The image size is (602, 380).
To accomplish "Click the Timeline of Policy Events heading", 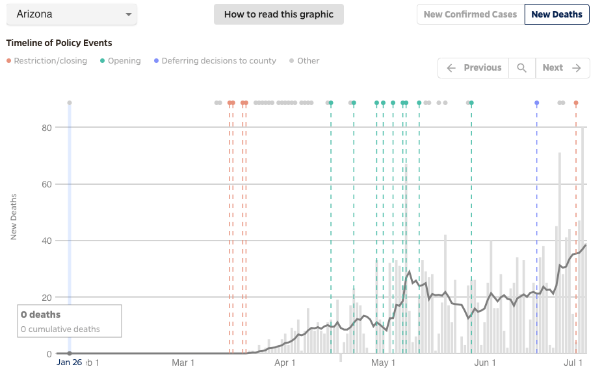I will 59,43.
